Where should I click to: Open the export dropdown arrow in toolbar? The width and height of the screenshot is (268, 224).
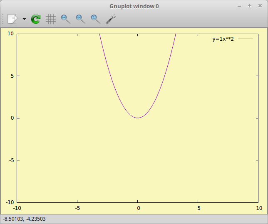(24, 19)
